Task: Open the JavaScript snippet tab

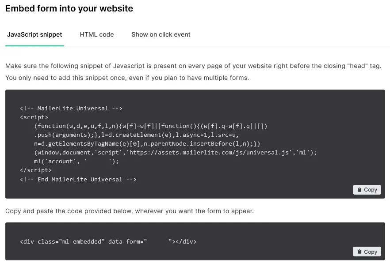Action: tap(34, 34)
